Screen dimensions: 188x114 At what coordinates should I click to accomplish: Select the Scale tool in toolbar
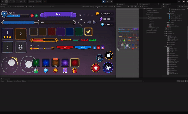14,2
